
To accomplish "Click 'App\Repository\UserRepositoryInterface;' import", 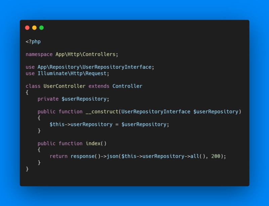I will pyautogui.click(x=96, y=67).
